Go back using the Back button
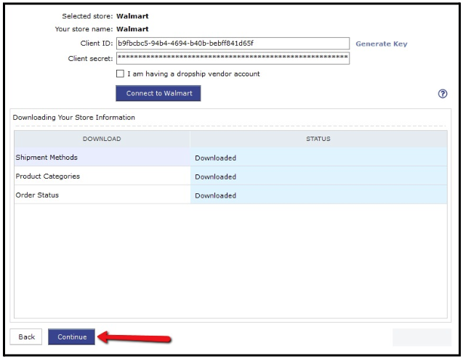This screenshot has height=359, width=463. pos(26,336)
